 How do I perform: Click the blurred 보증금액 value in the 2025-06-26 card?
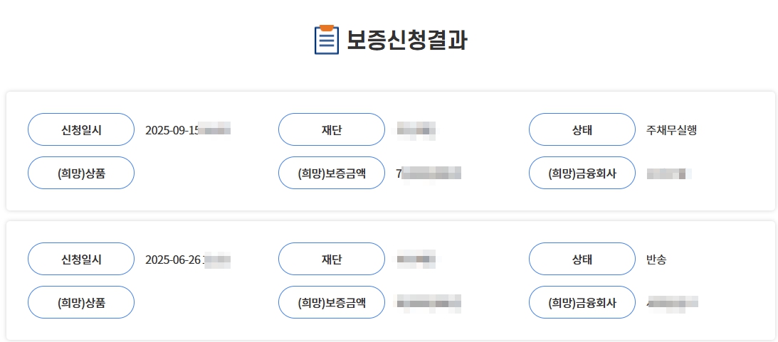(x=429, y=303)
